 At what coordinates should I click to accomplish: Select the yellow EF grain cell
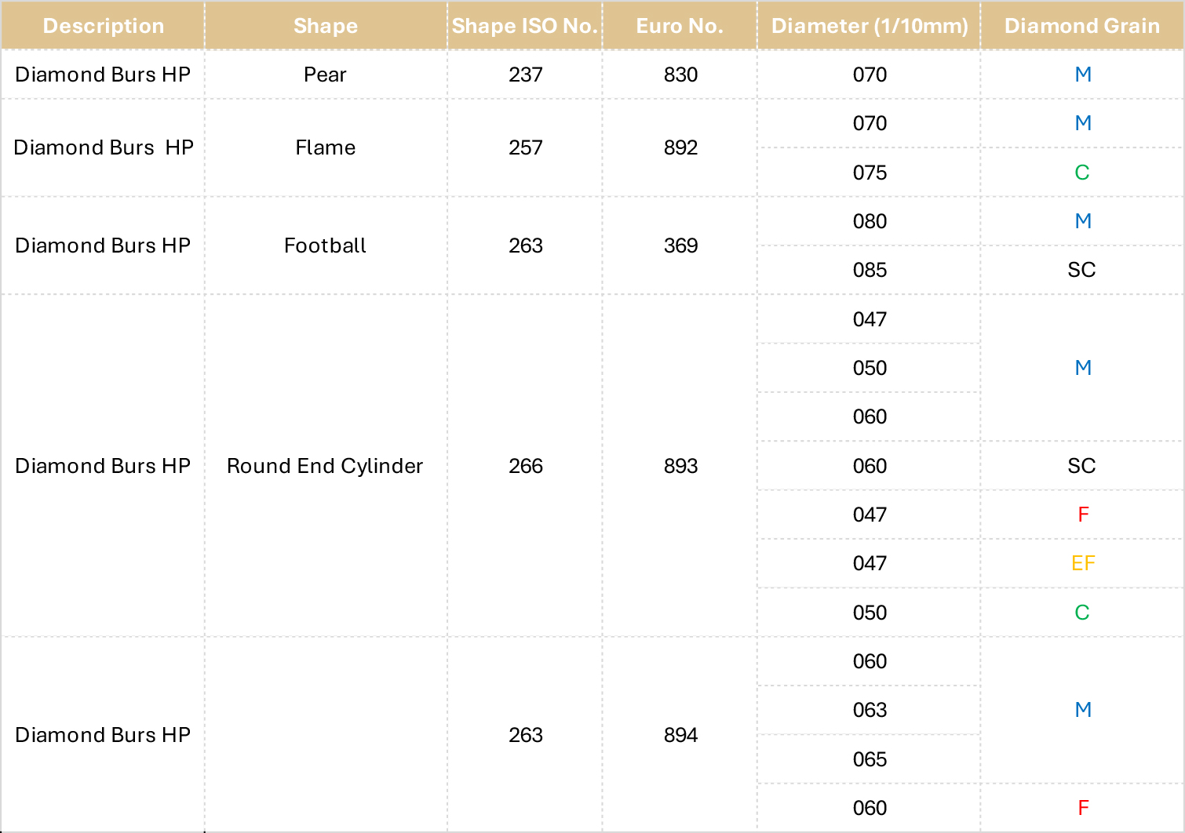coord(1082,563)
